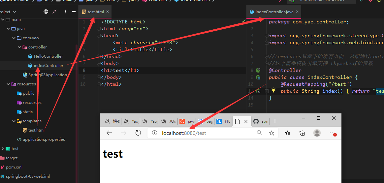Collapse all in Project panel
This screenshot has height=183, width=384.
click(54, 12)
